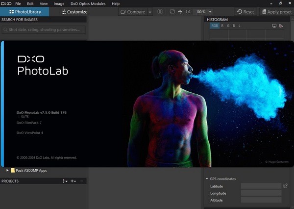This screenshot has height=209, width=294.
Task: Click the HISTOGRAM panel header
Action: tap(247, 20)
